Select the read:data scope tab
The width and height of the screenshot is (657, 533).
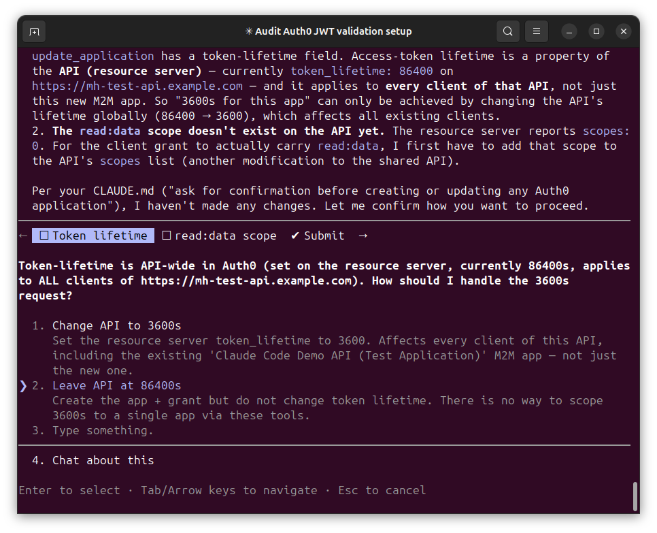(219, 236)
